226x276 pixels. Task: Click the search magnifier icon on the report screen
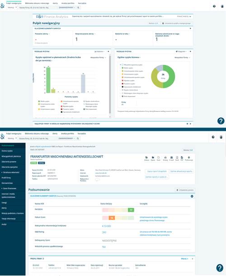78,138
